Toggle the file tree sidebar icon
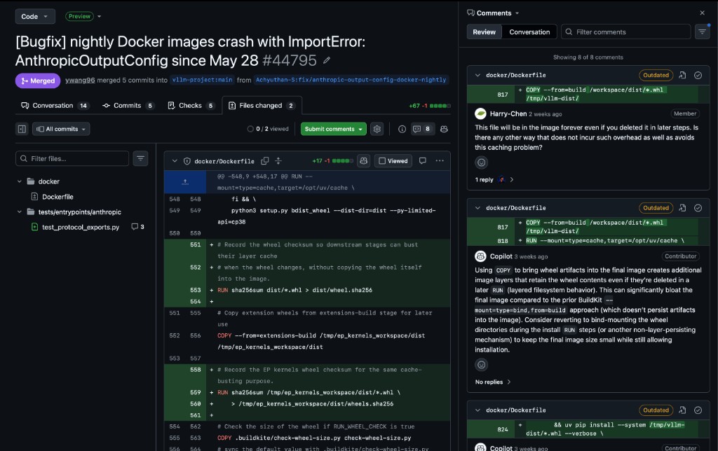Viewport: 718px width, 451px height. click(22, 129)
